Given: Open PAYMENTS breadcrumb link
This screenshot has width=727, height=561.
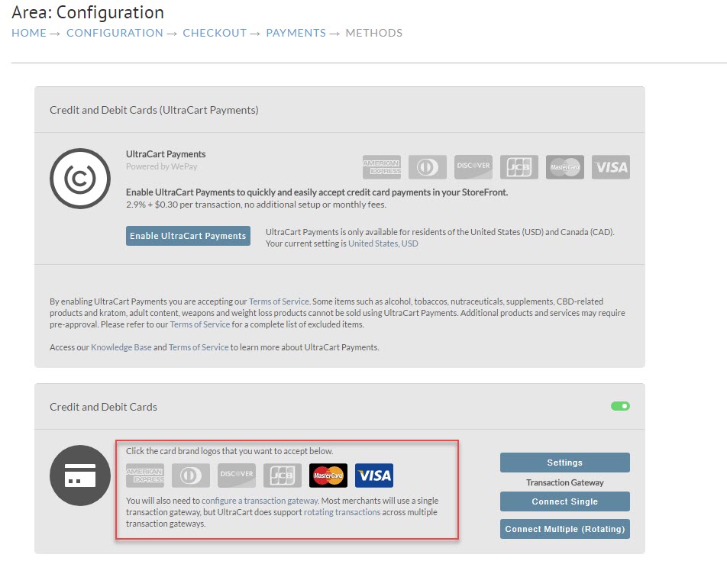Looking at the screenshot, I should [296, 33].
